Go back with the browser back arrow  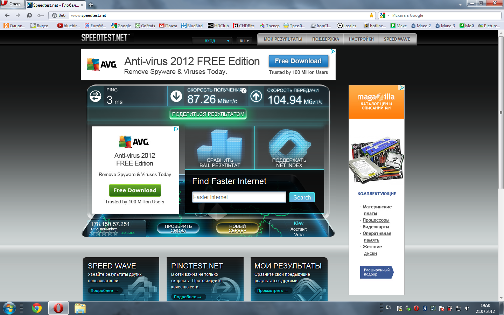[7, 15]
